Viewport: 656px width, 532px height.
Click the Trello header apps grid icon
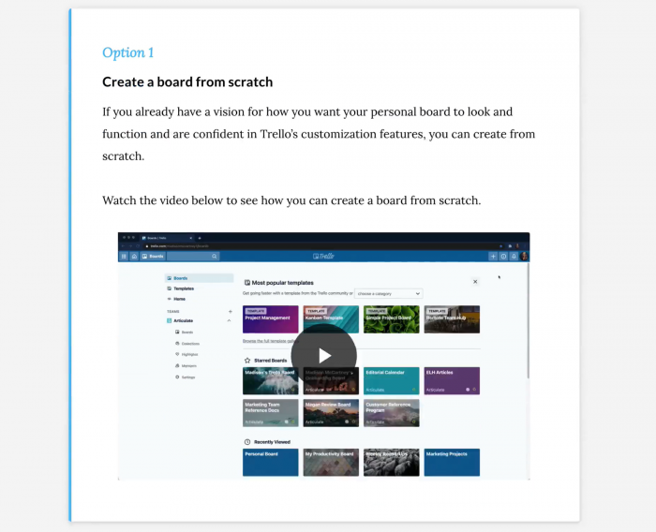tap(124, 257)
